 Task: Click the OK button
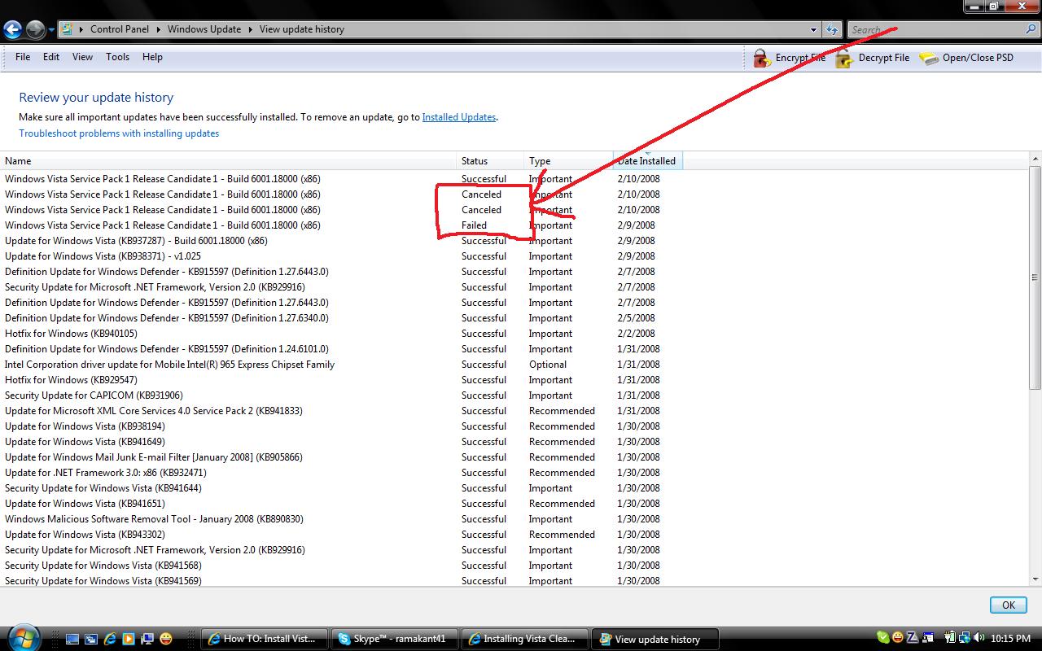(1008, 605)
